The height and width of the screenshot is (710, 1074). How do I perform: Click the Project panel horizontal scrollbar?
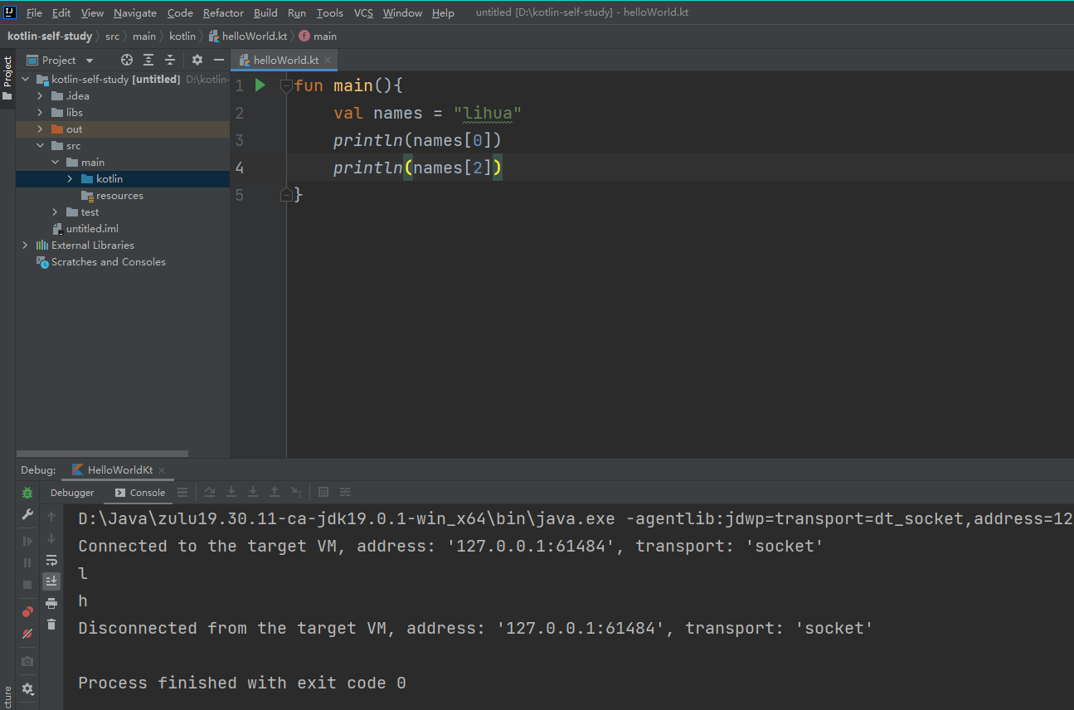(x=102, y=454)
